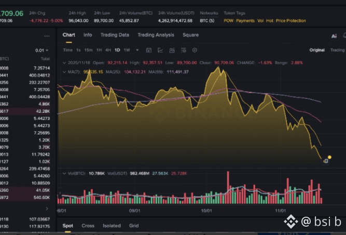
Task: Click the 09/01 date axis label
Action: point(134,211)
